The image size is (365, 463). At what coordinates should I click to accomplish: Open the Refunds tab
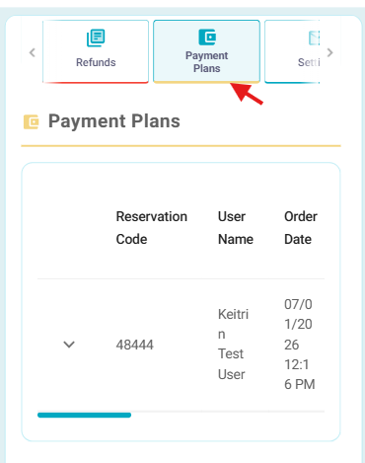click(96, 51)
